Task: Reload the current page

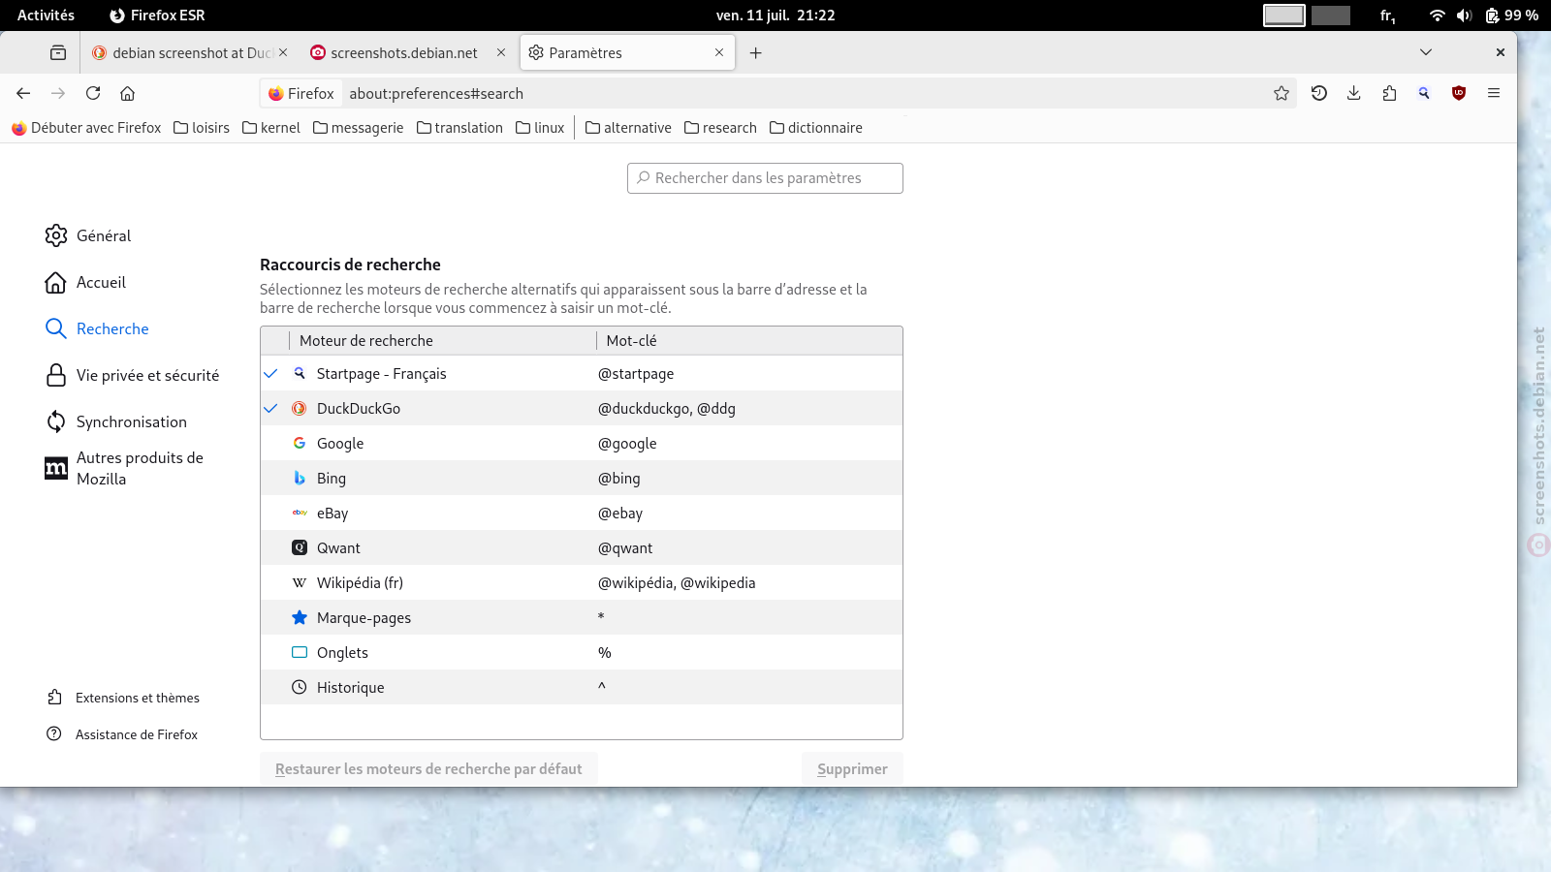Action: (93, 93)
